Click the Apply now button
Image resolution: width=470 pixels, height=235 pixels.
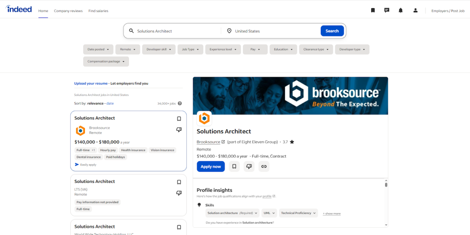click(x=211, y=166)
